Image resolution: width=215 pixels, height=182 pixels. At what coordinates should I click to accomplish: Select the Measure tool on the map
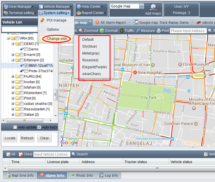tap(138, 31)
